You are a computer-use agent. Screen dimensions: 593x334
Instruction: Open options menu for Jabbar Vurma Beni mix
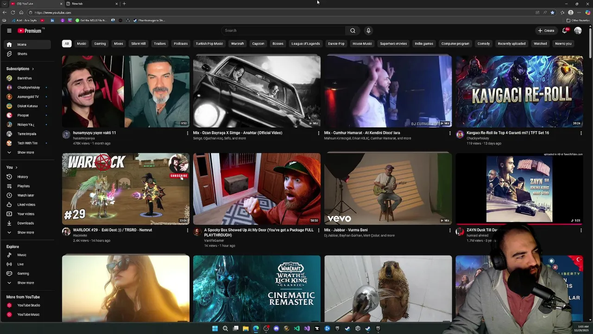pos(449,230)
